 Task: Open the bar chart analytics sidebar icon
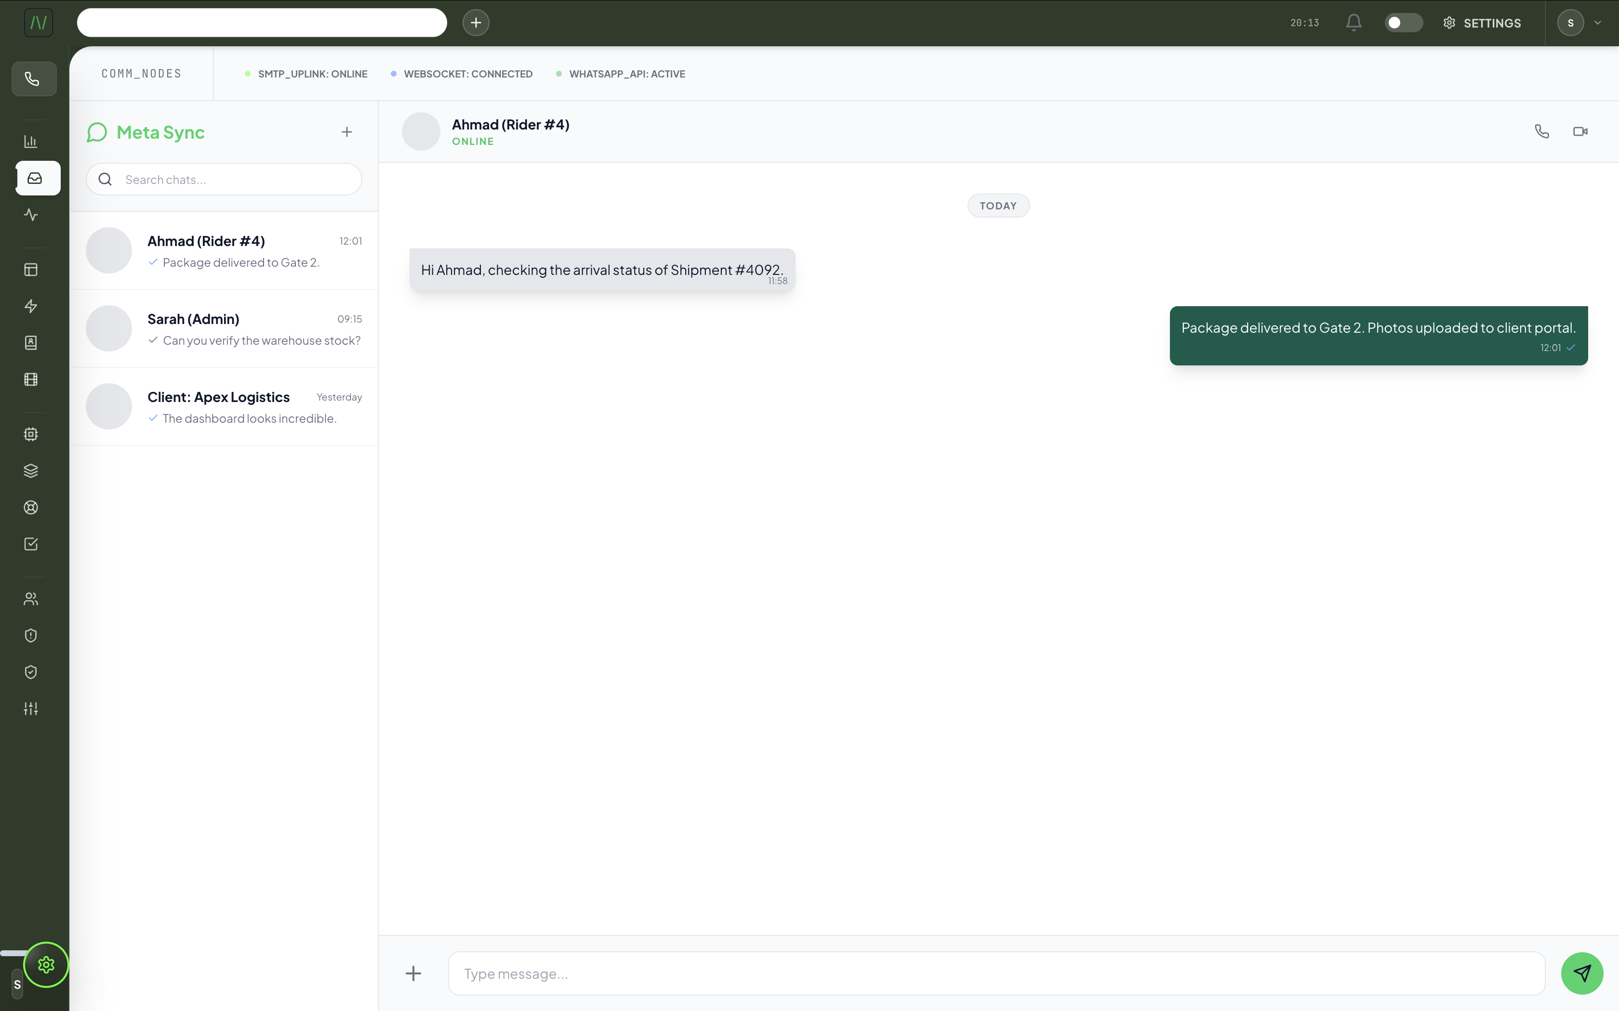tap(31, 141)
